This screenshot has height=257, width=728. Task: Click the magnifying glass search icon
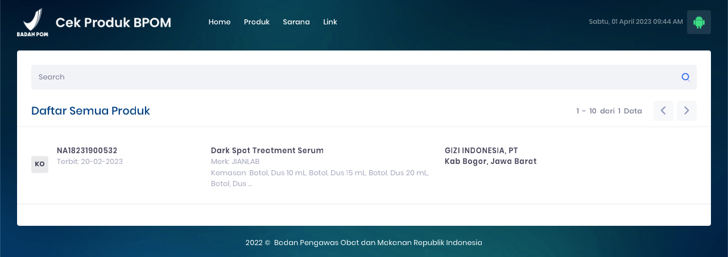686,77
